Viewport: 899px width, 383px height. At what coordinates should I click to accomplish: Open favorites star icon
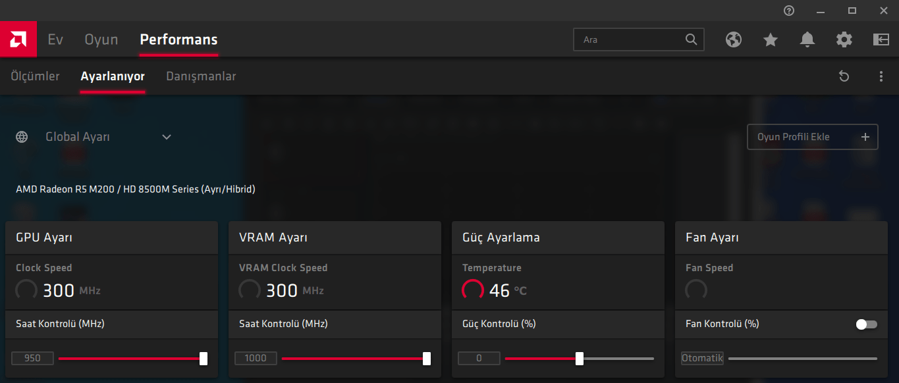pos(771,39)
